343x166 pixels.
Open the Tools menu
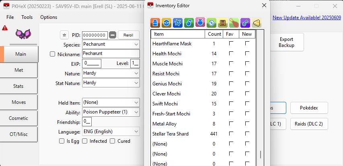coord(27,17)
